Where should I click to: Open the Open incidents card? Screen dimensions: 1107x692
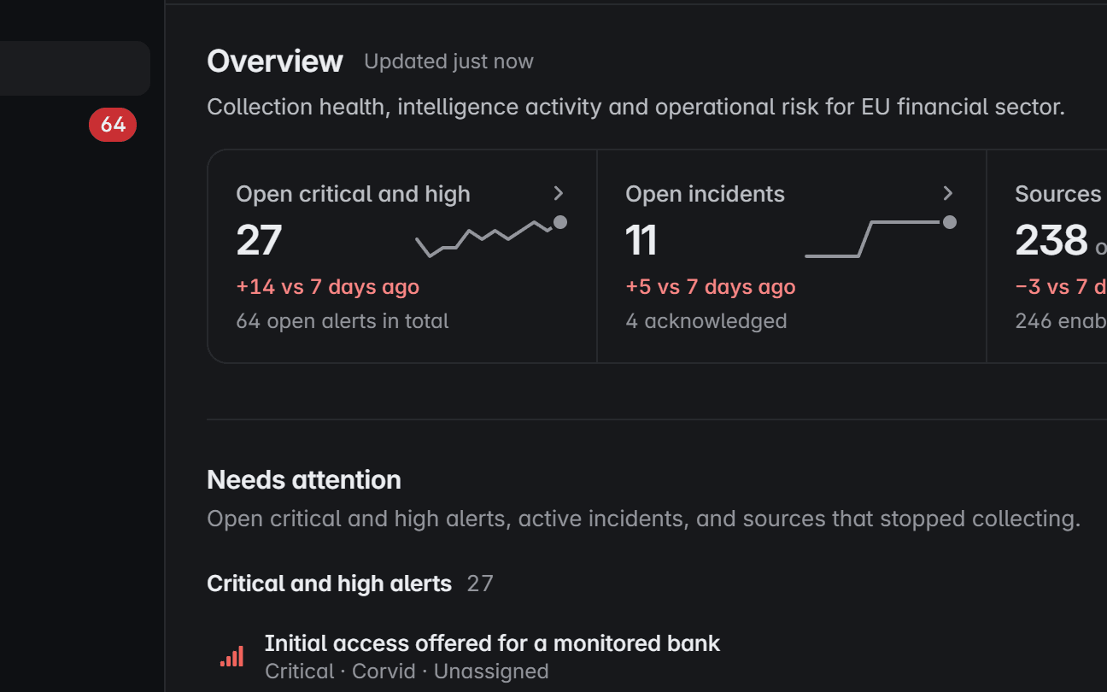792,256
